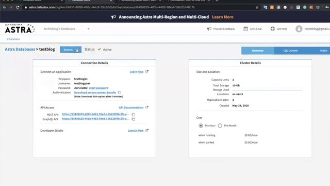Click the browser address bar
This screenshot has height=186, width=330.
tap(139, 7)
